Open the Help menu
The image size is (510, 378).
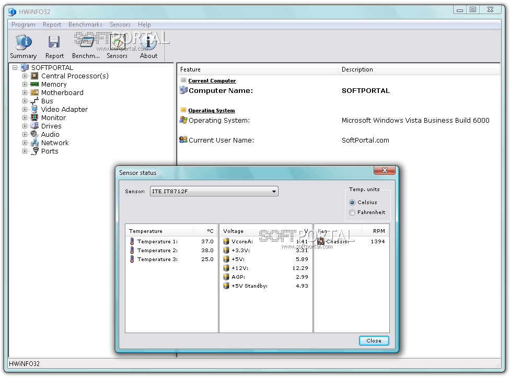coord(144,25)
